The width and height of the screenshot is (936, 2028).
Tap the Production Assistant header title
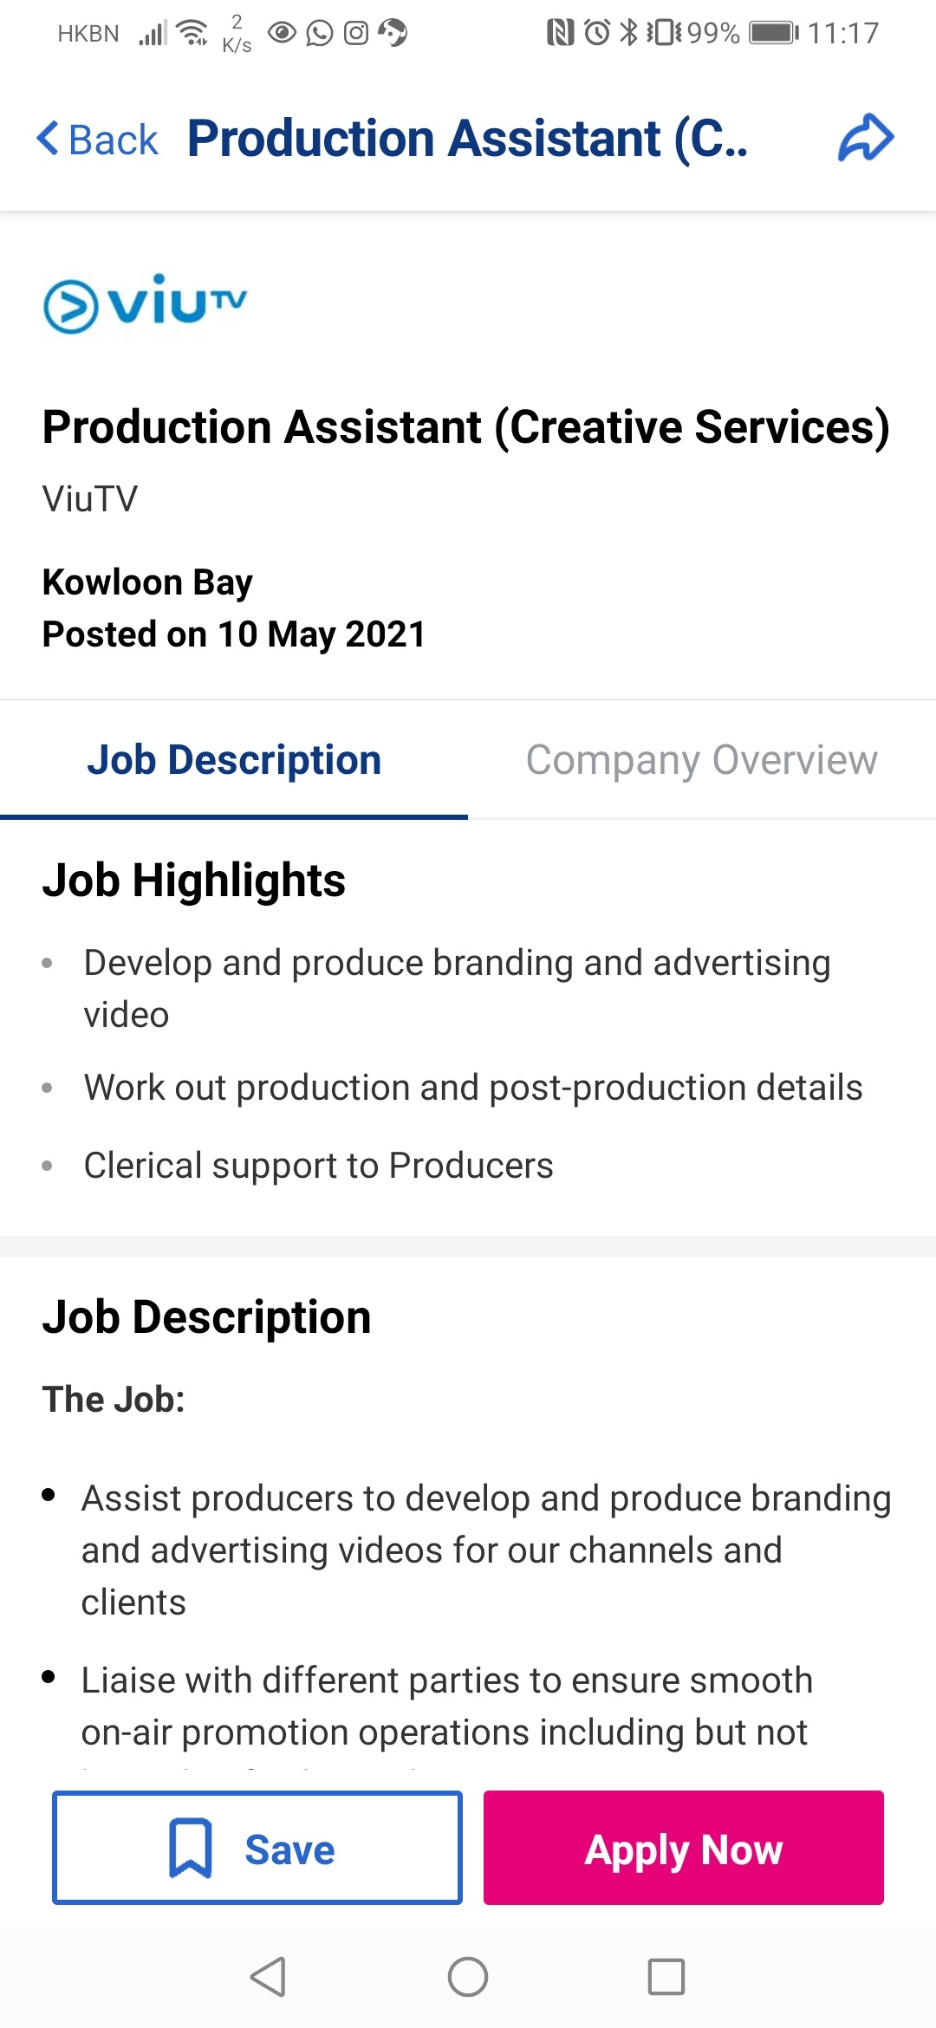click(x=468, y=139)
